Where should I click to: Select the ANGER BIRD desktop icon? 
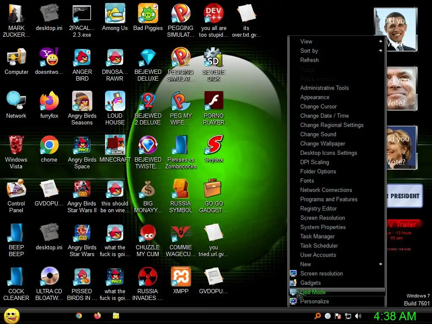[x=82, y=64]
